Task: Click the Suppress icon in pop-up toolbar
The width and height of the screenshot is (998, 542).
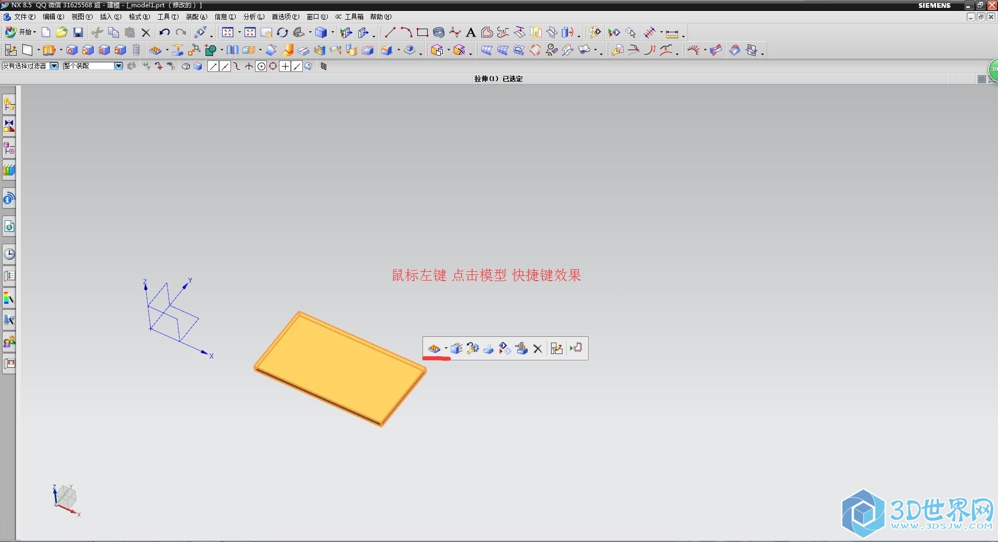Action: pos(489,349)
